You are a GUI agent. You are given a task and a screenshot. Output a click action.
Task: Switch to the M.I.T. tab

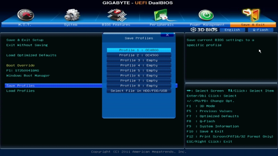[25, 25]
